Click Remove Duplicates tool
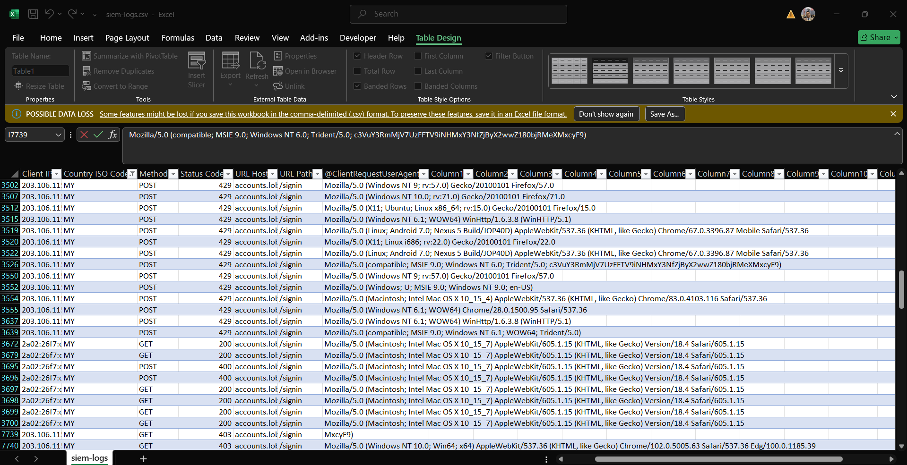The height and width of the screenshot is (465, 907). pyautogui.click(x=118, y=71)
